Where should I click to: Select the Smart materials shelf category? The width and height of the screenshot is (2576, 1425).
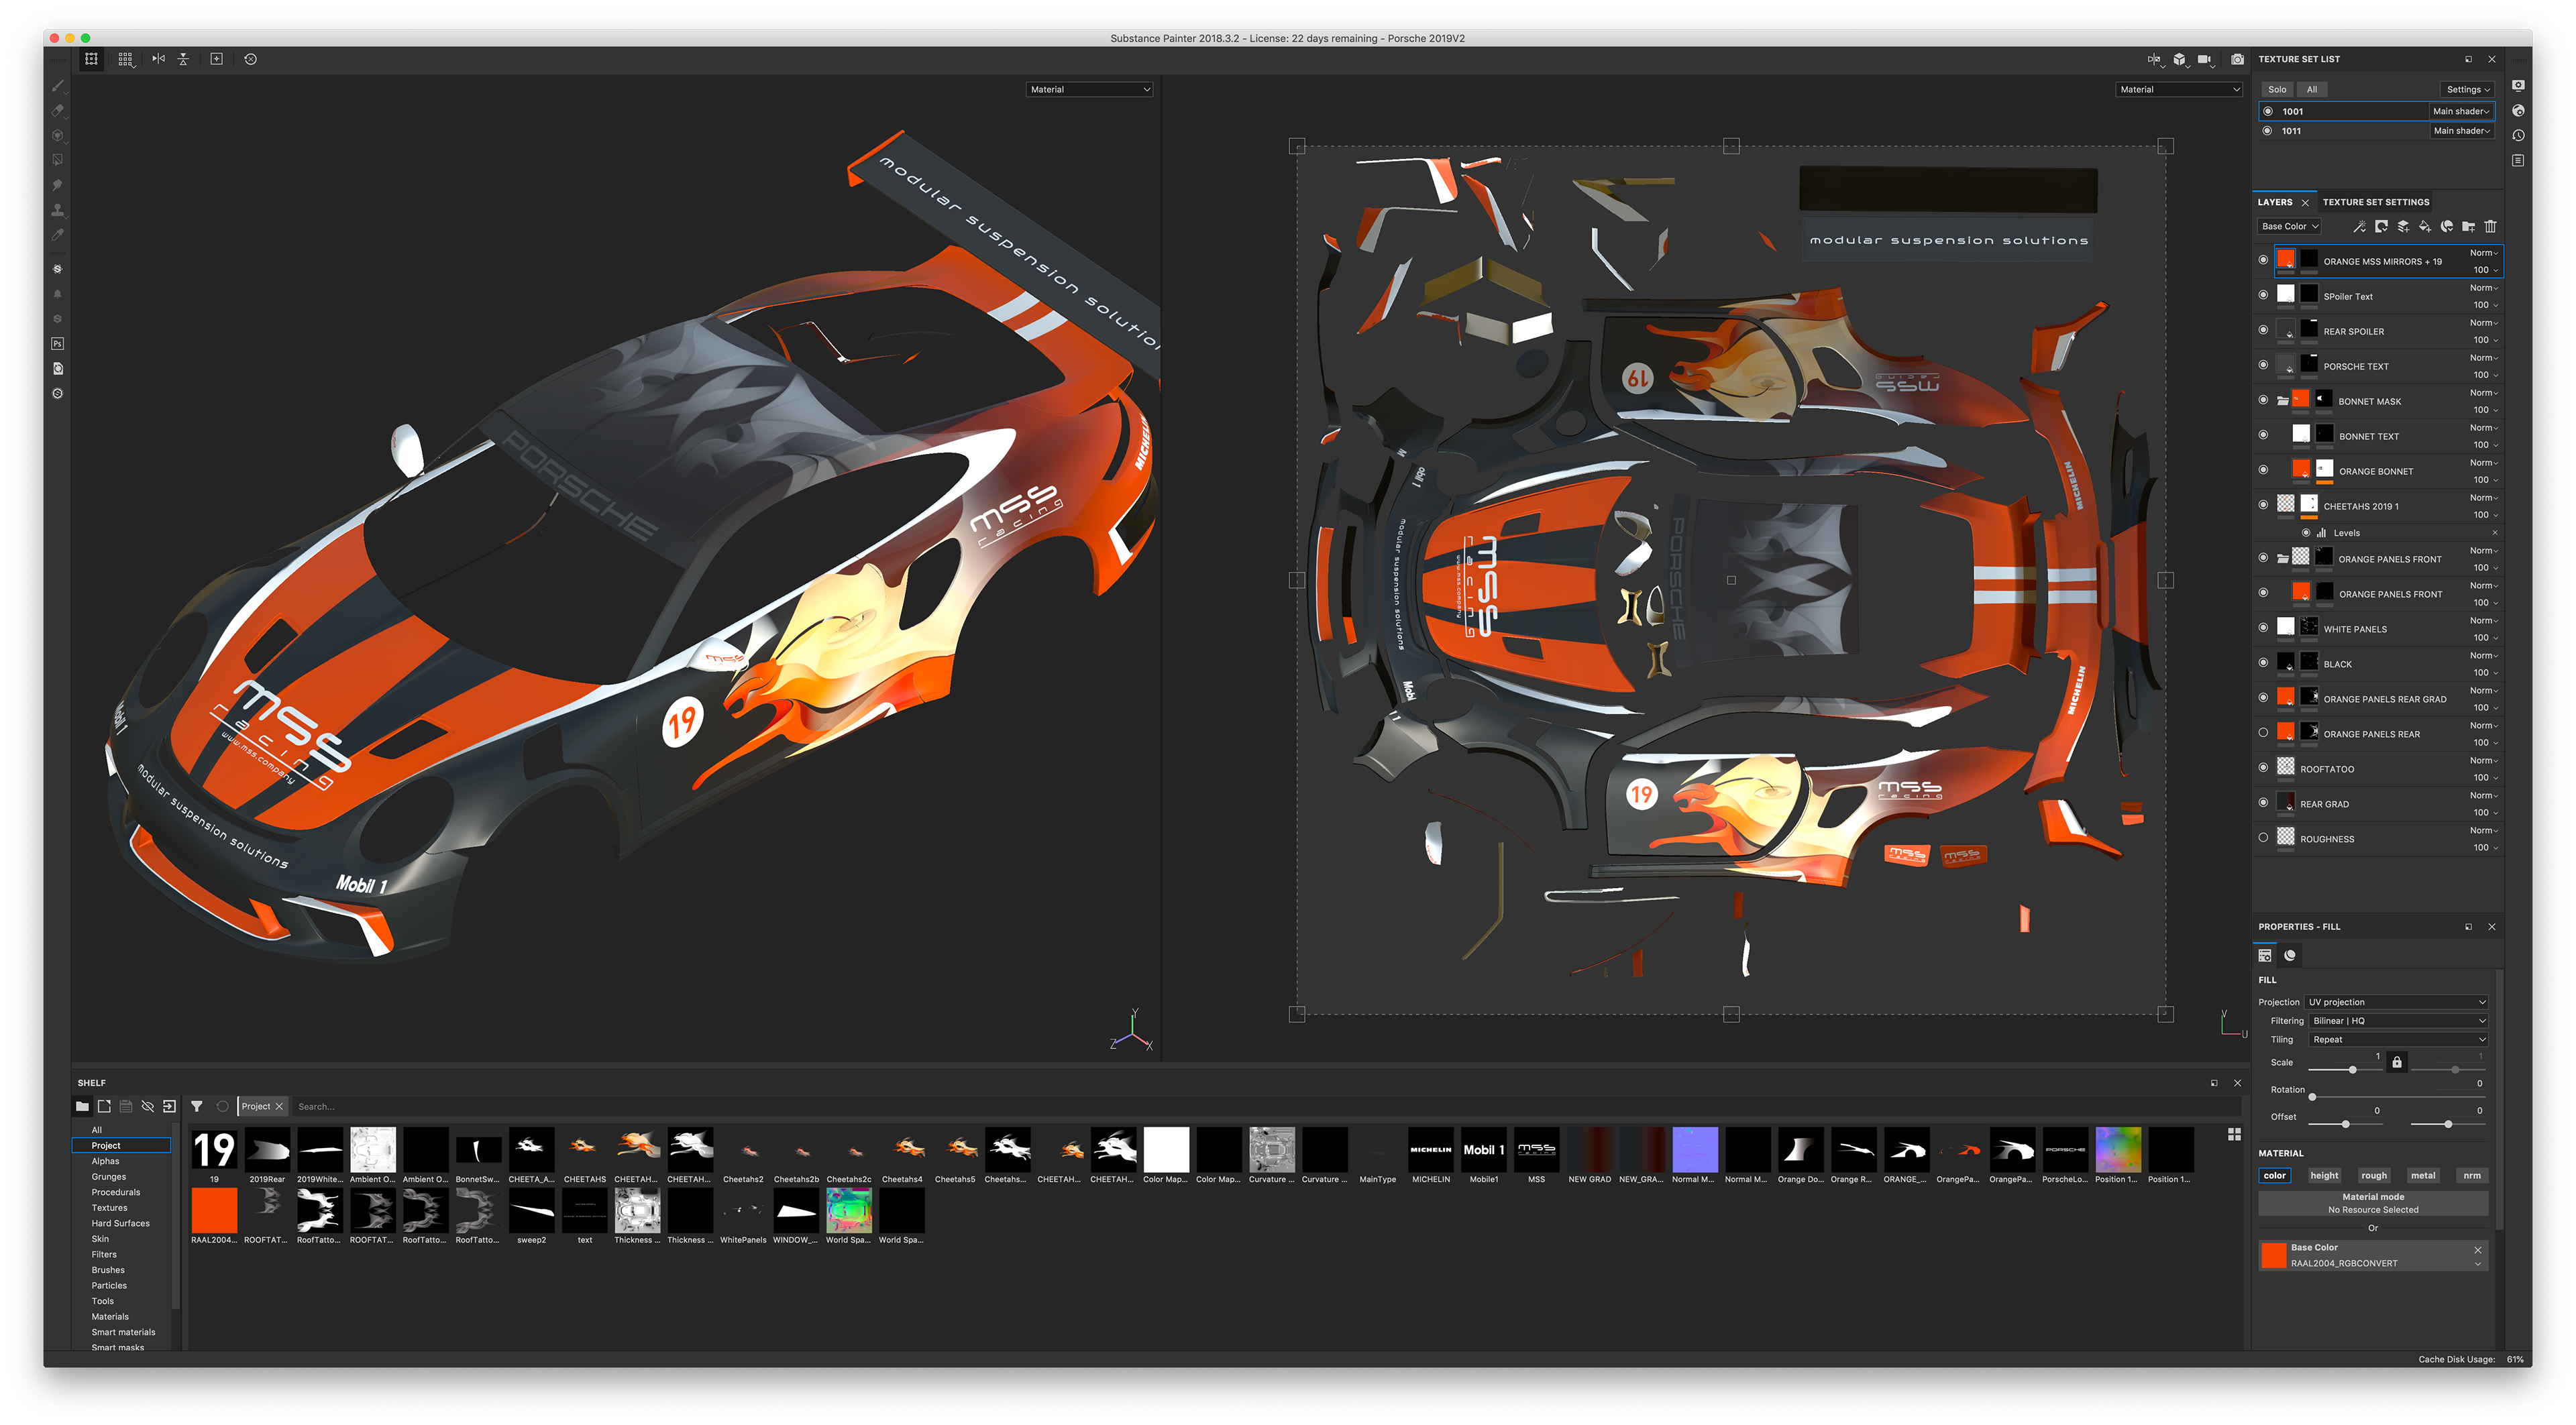pos(124,1332)
